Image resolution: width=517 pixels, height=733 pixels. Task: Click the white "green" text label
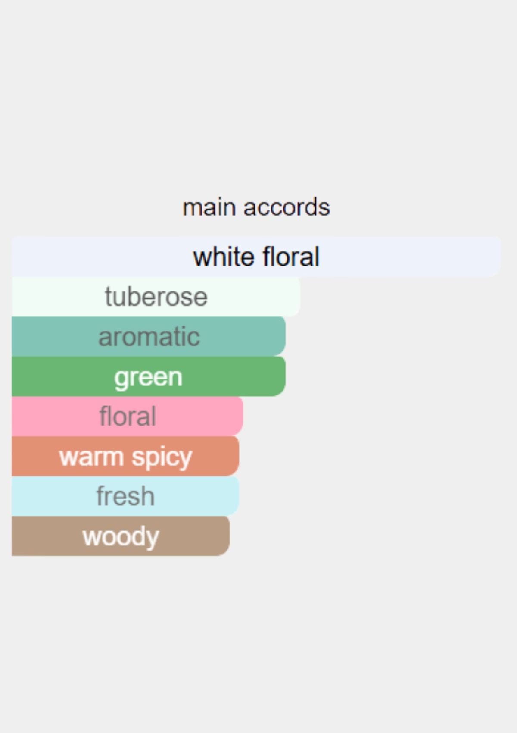tap(148, 377)
